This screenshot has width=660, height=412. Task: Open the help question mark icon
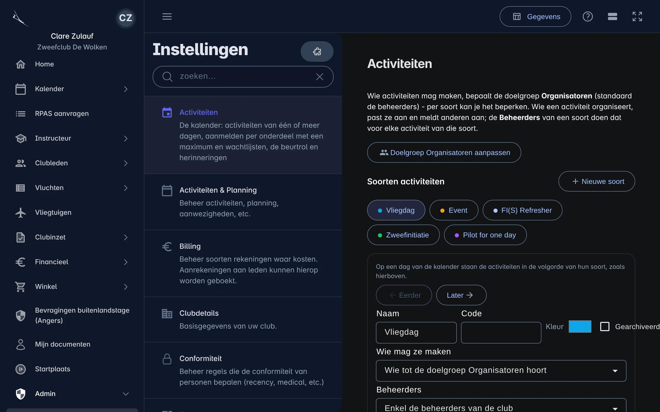(588, 17)
